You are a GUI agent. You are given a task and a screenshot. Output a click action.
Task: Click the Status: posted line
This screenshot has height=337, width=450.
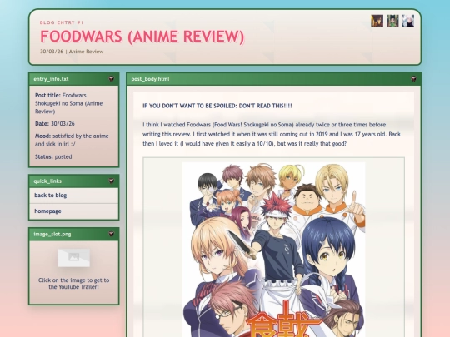[x=53, y=156]
